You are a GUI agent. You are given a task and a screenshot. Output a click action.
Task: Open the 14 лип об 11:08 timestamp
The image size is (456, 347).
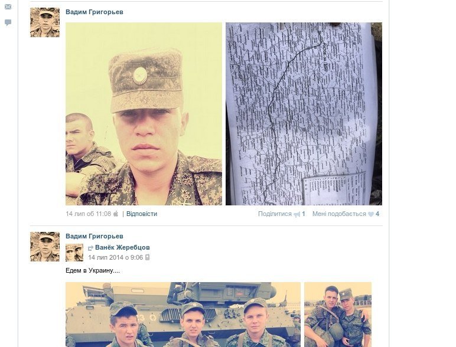tap(89, 214)
